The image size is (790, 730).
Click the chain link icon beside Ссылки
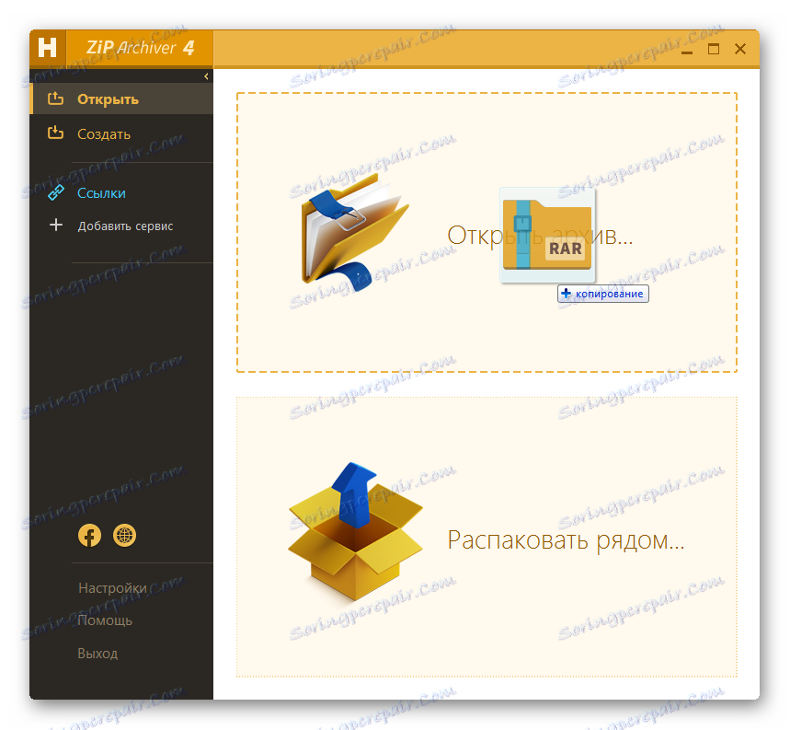coord(55,192)
